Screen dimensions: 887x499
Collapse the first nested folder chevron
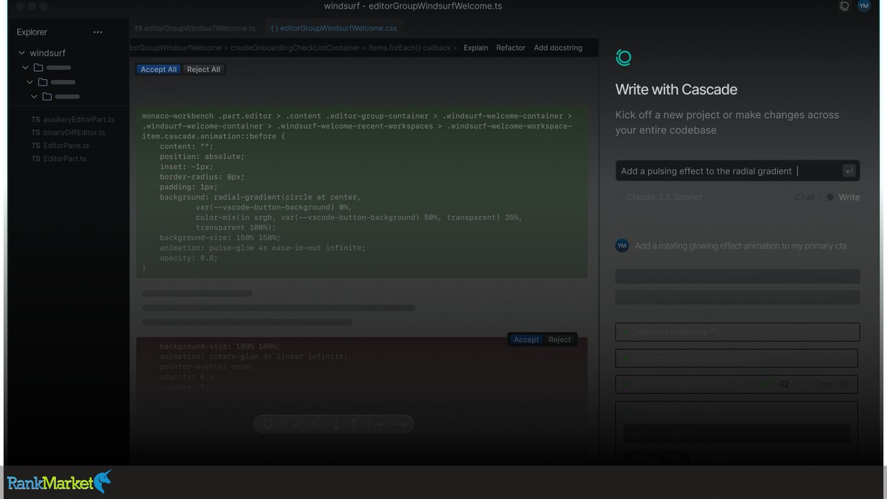pos(25,68)
